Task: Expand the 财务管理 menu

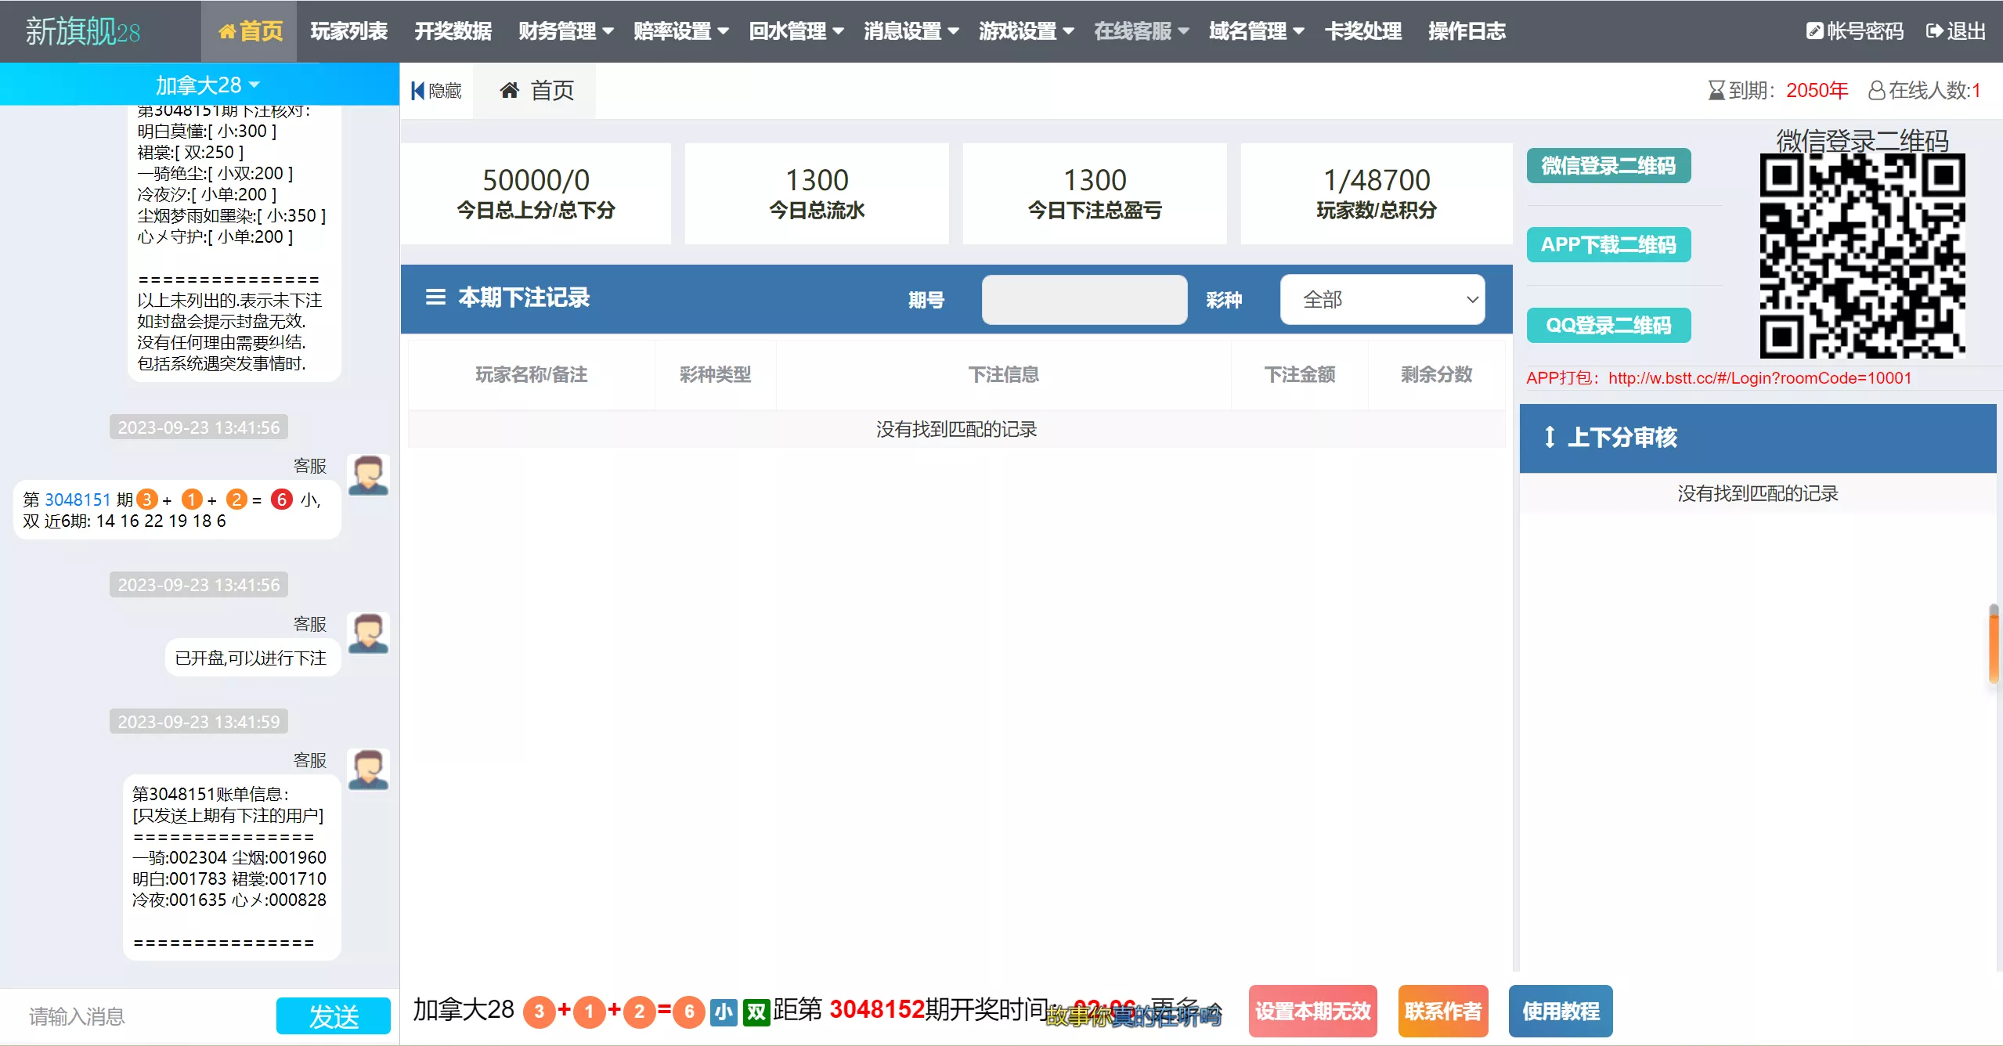Action: [565, 31]
